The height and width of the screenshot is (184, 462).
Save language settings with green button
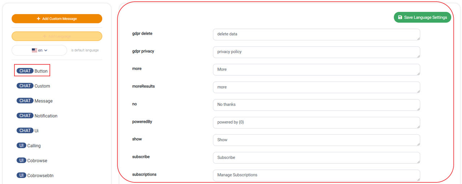click(422, 17)
